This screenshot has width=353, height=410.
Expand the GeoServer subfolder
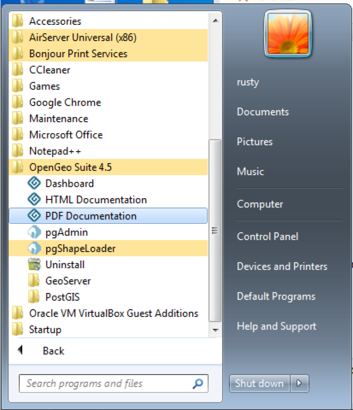108,281
